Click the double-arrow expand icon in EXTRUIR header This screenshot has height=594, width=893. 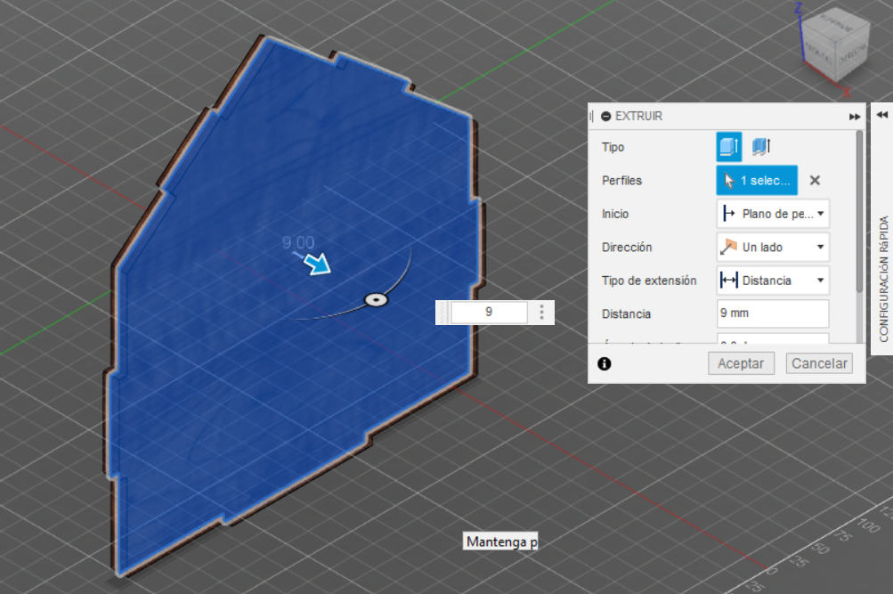(x=855, y=117)
